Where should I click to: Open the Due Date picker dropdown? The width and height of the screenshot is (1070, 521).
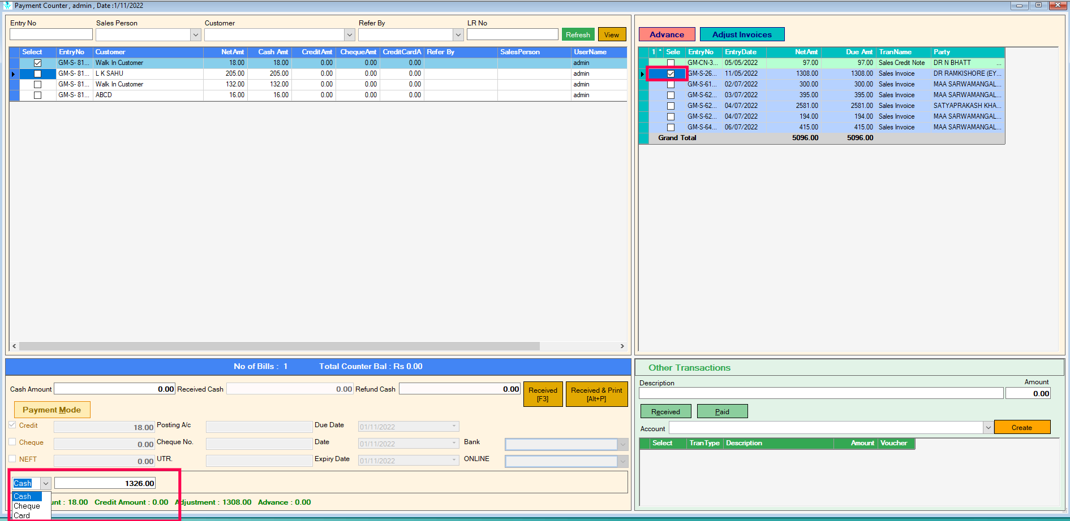(x=454, y=426)
